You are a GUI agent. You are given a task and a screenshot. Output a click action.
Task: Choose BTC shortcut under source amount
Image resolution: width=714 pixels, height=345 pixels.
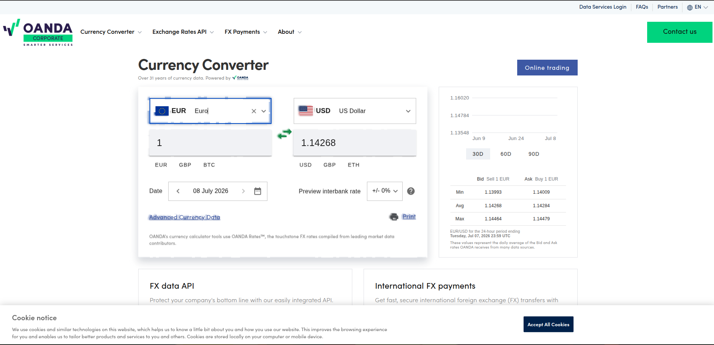point(209,165)
